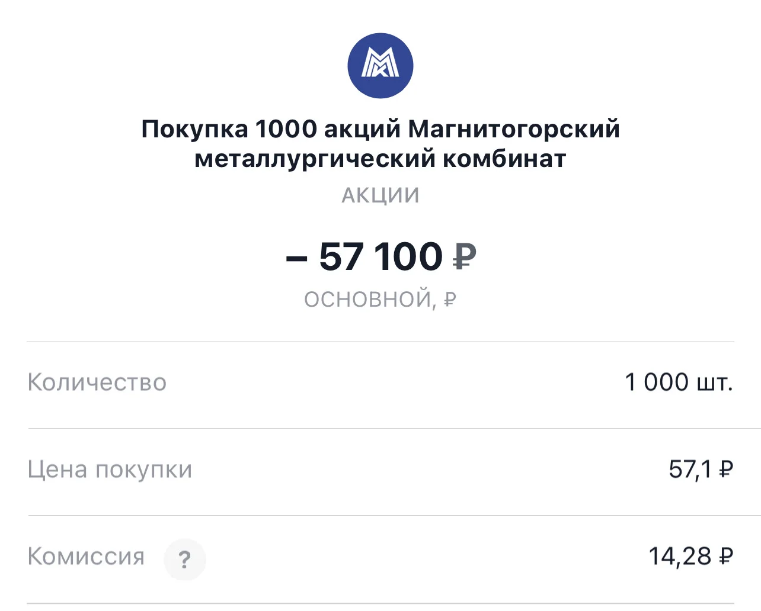This screenshot has height=611, width=761.
Task: Tap the 14,28 ₽ commission value
Action: point(691,556)
